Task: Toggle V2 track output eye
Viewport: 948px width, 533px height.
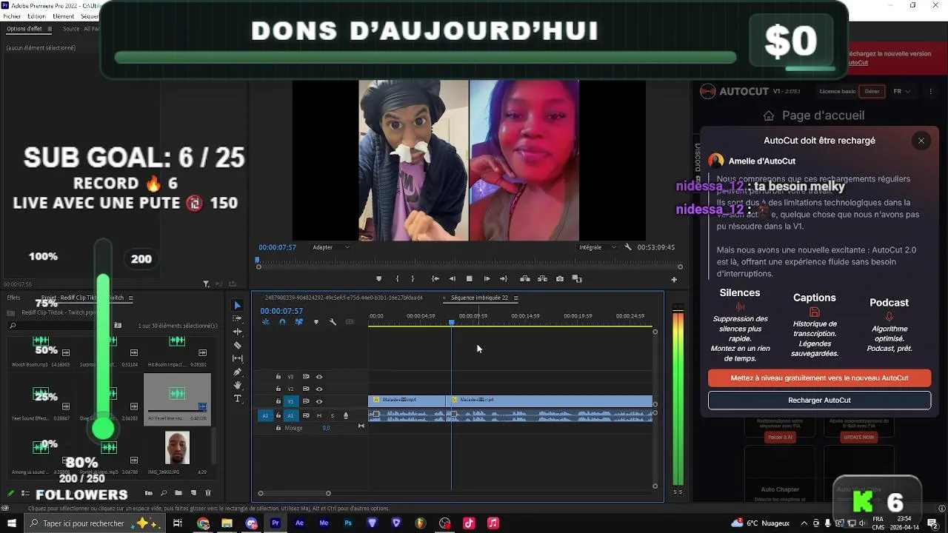Action: (x=319, y=389)
